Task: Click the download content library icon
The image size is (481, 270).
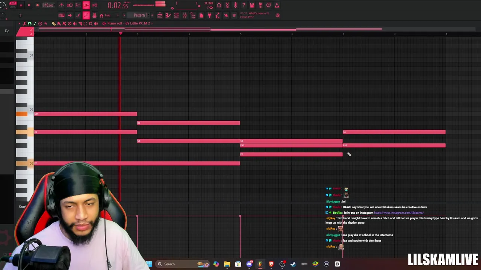Action: coord(277,5)
